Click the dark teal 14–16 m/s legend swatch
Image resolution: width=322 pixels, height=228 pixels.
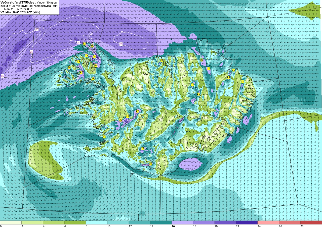pos(161,222)
